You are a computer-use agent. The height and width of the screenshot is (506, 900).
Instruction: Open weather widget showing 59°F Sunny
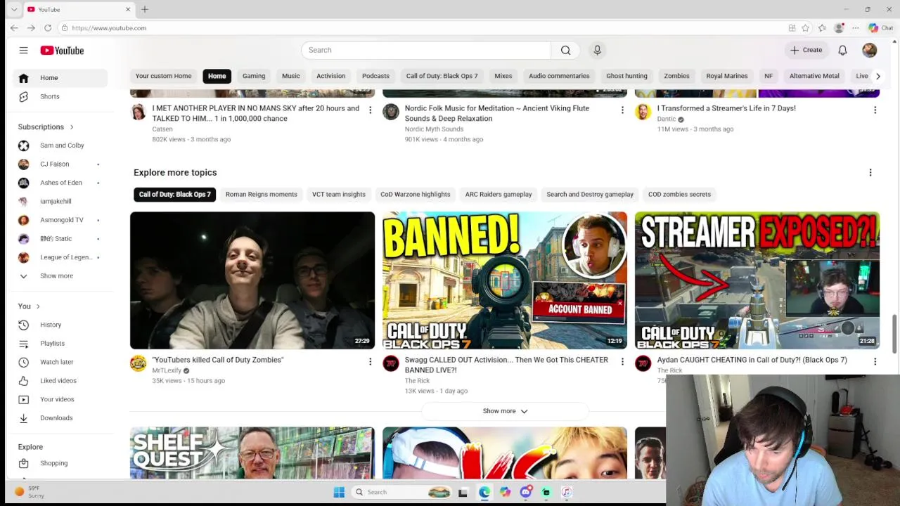coord(30,492)
